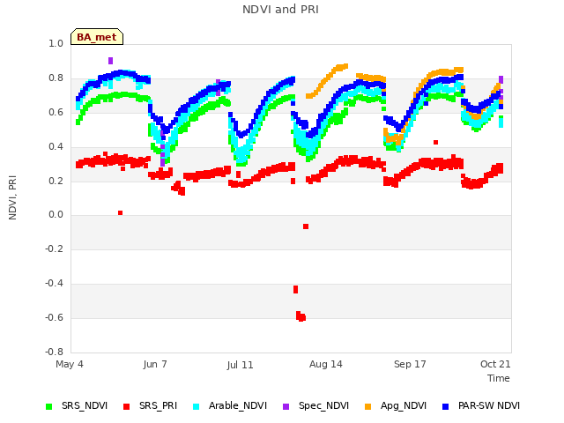The image size is (564, 423).
Task: Click the blue PAR-SW NDVI legend swatch
Action: pos(445,406)
